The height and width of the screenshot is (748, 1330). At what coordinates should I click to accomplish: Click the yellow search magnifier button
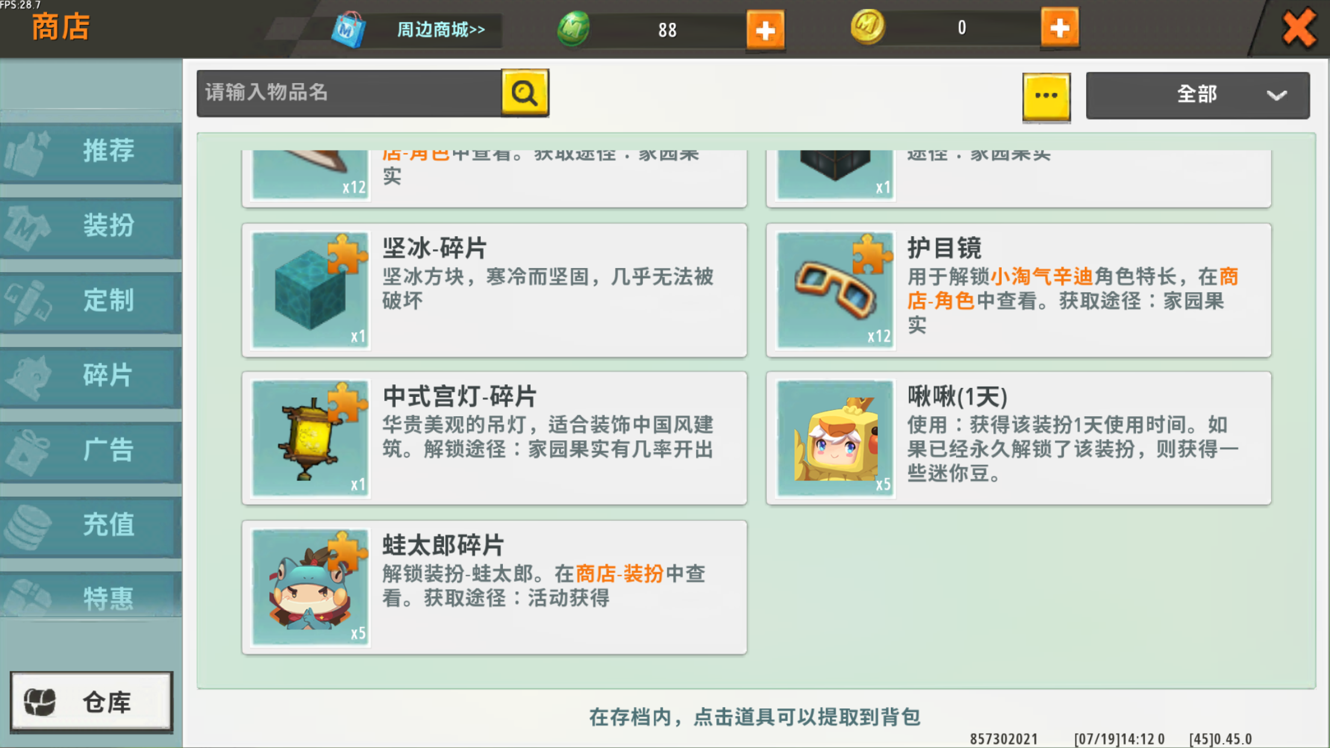coord(525,93)
